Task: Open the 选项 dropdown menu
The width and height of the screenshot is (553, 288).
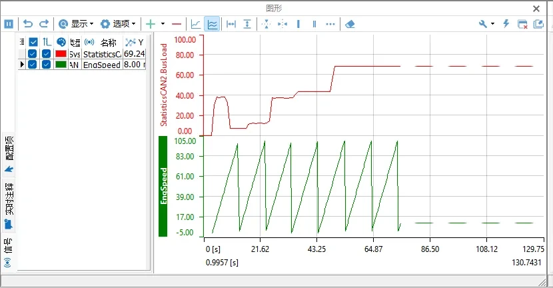Action: (x=118, y=23)
